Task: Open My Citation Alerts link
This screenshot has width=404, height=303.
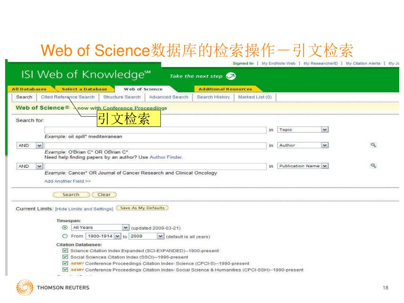Action: pyautogui.click(x=363, y=64)
